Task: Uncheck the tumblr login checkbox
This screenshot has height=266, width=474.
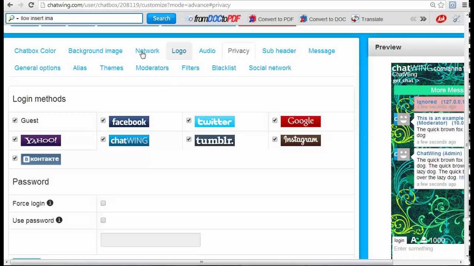Action: pyautogui.click(x=189, y=139)
